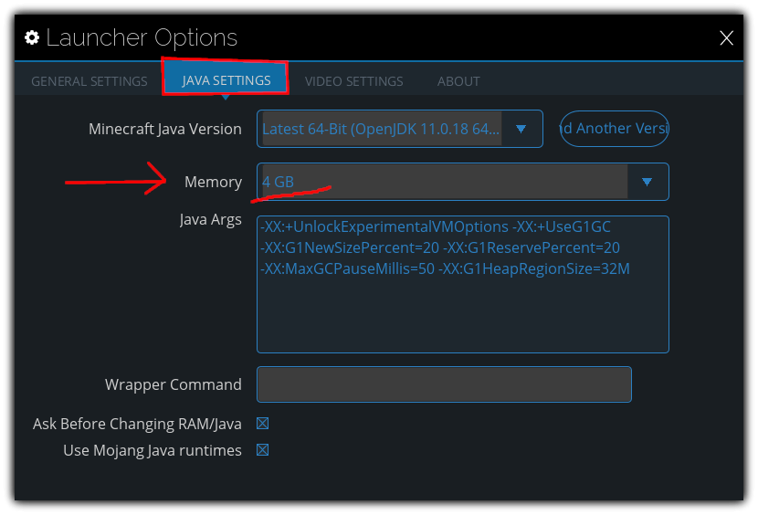
Task: Click the Use Mojang Java runtimes label
Action: point(153,450)
